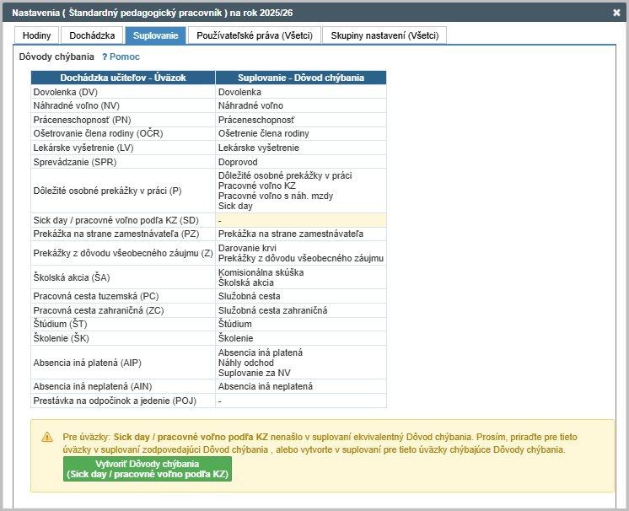Screen dimensions: 629x511
Task: Click the Prestávka na odpočinok (POJ) row
Action: [x=122, y=401]
